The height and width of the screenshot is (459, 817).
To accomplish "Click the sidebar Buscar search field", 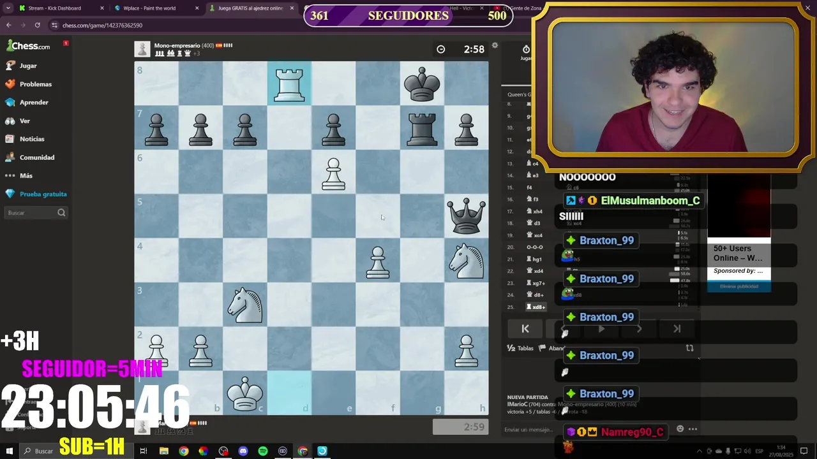I will pos(36,213).
